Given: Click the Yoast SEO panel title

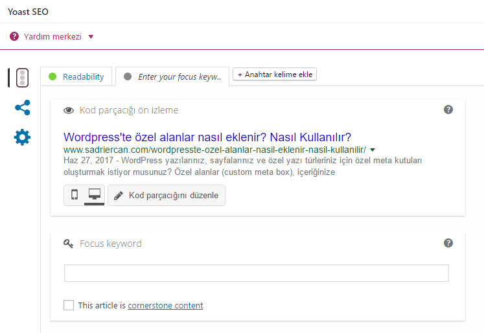Looking at the screenshot, I should [x=28, y=12].
